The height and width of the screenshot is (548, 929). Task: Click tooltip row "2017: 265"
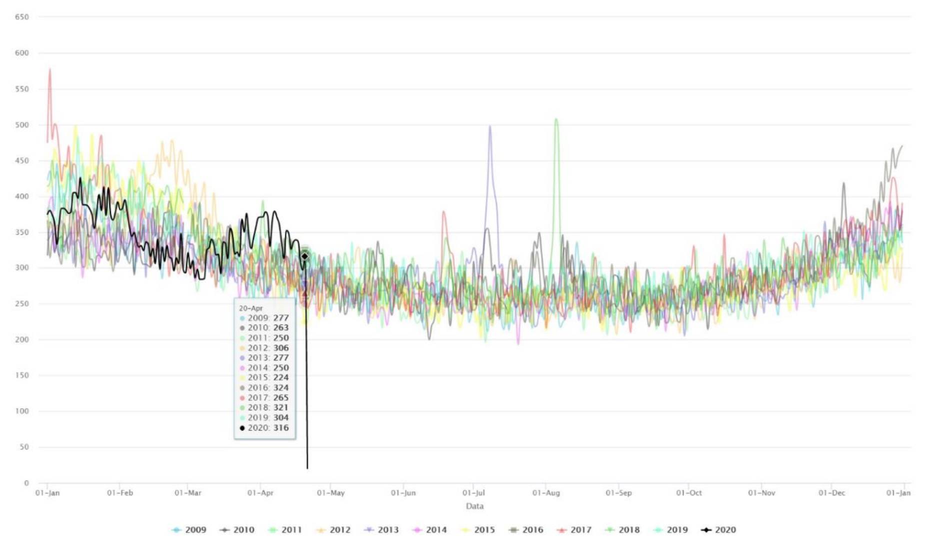[x=264, y=397]
